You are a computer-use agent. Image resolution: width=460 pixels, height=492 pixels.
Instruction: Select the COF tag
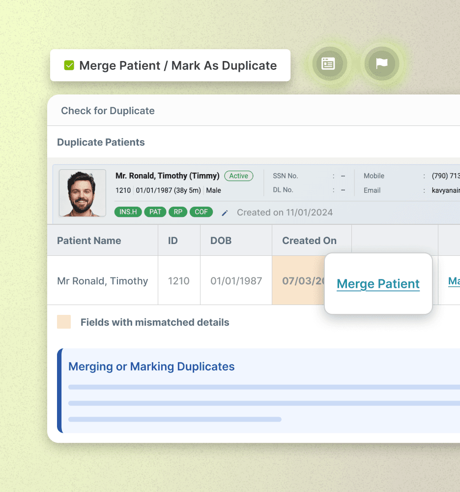[x=201, y=212]
